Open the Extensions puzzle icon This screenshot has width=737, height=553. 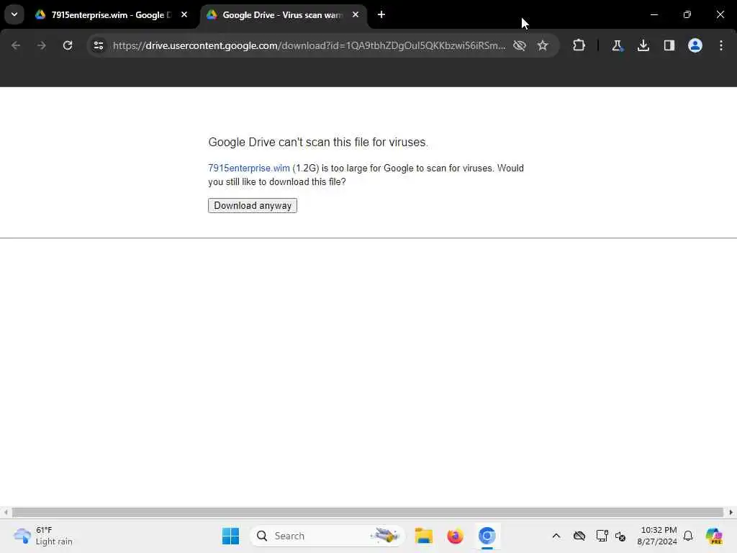(x=579, y=45)
